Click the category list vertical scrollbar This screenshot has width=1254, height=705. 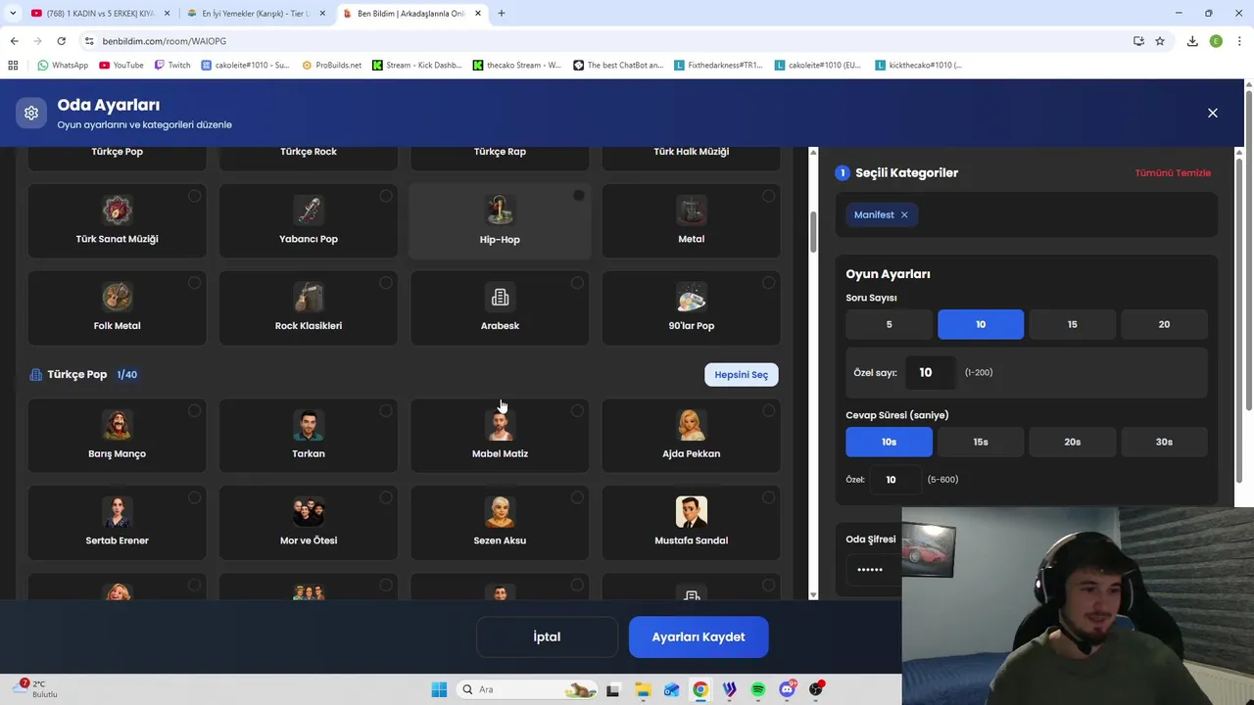pos(813,230)
